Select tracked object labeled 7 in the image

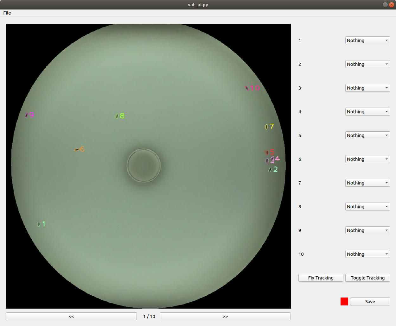point(266,127)
